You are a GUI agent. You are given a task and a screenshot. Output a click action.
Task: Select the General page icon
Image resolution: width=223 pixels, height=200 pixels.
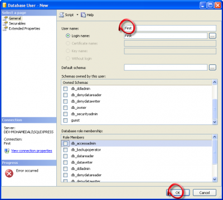pyautogui.click(x=6, y=18)
